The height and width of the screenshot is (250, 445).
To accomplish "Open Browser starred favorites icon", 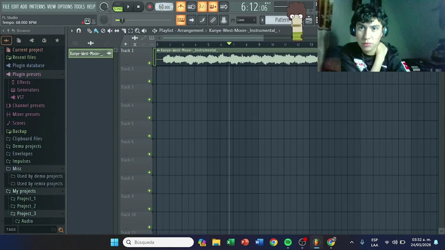I will point(57,40).
